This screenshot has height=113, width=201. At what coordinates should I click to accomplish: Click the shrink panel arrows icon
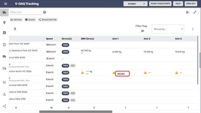pos(195,12)
